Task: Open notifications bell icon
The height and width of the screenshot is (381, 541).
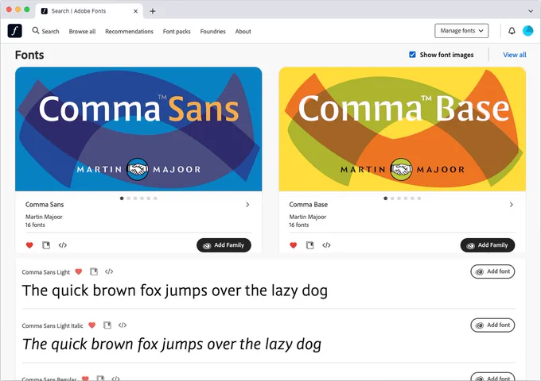Action: 512,31
